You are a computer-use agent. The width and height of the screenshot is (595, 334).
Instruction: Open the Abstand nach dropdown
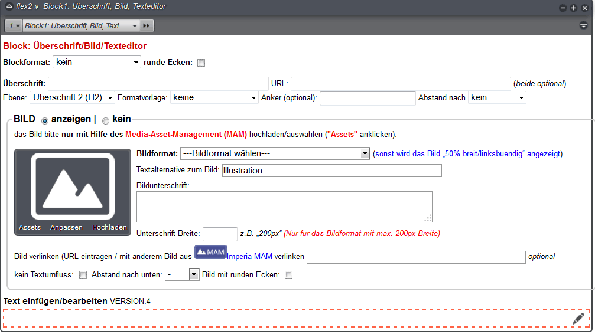[x=497, y=98]
